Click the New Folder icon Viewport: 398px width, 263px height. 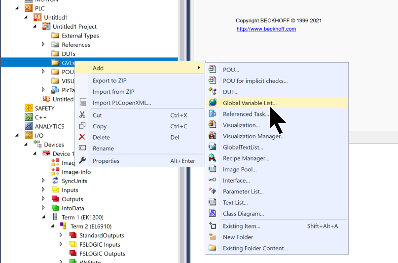(213, 237)
